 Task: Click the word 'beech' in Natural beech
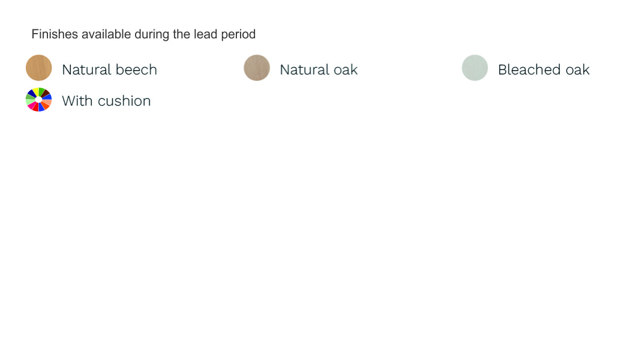pos(136,70)
